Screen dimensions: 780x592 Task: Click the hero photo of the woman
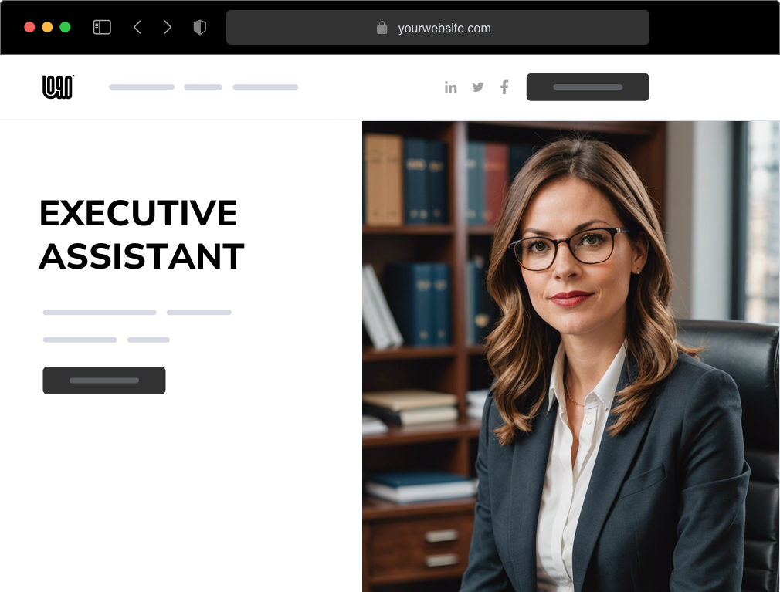tap(571, 357)
